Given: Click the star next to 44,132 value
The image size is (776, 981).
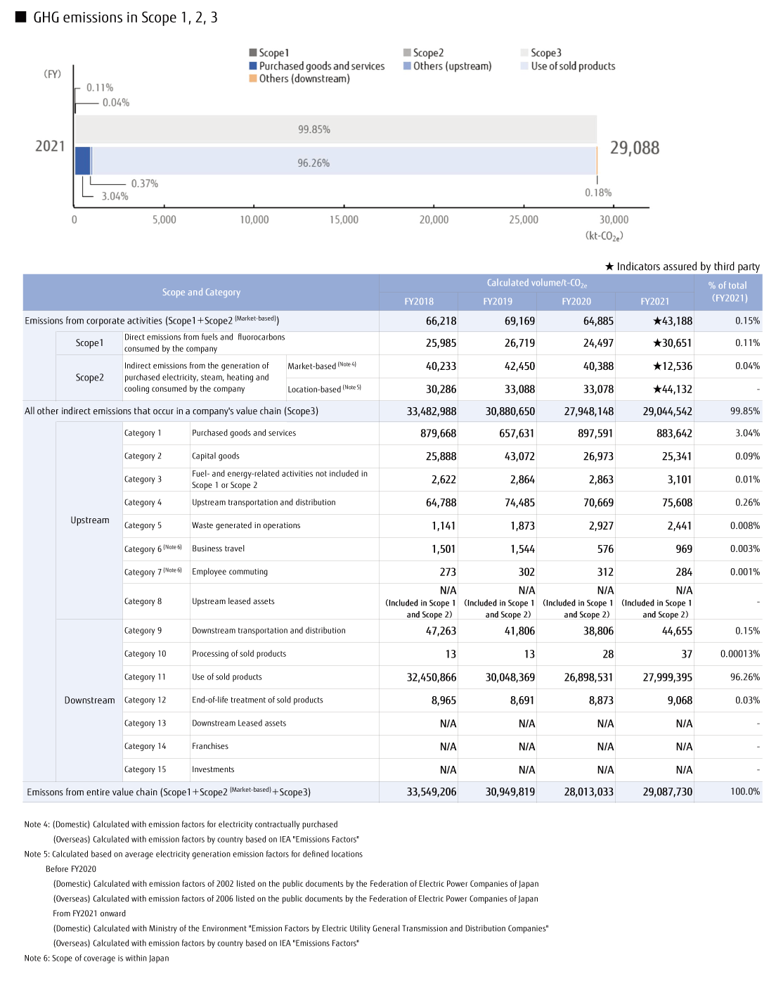Looking at the screenshot, I should point(657,390).
